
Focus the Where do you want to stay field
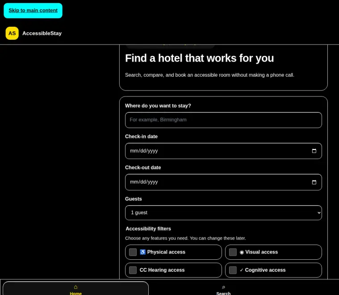coord(223,120)
